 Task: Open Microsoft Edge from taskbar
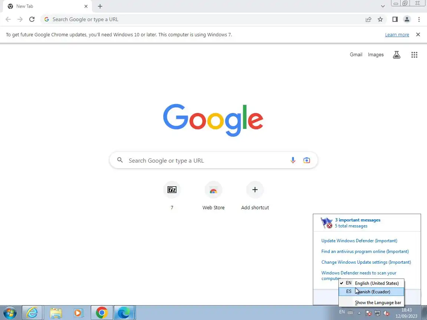coord(124,313)
